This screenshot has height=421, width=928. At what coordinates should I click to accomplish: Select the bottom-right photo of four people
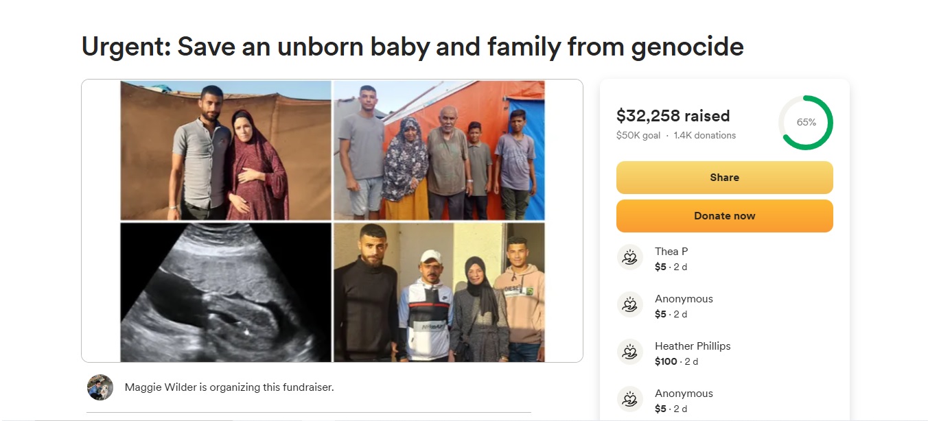[439, 292]
